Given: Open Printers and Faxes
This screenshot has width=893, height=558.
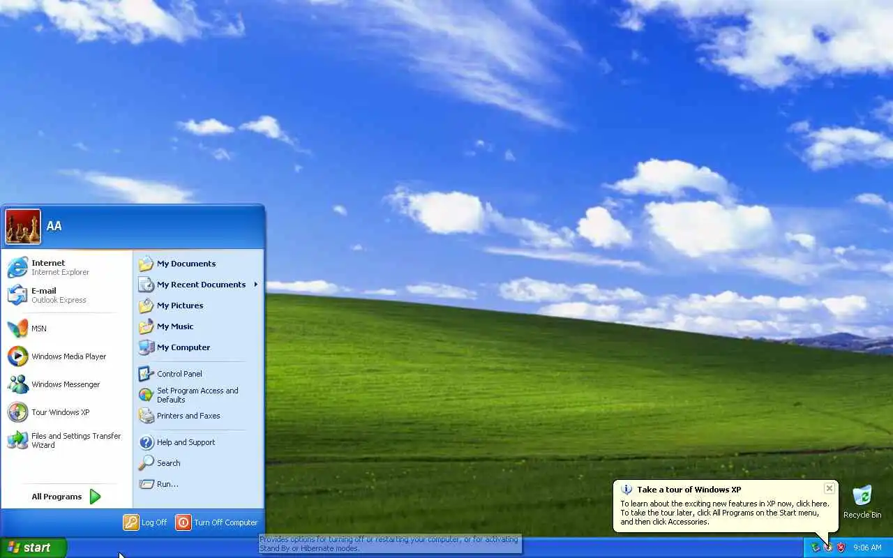Looking at the screenshot, I should (198, 416).
